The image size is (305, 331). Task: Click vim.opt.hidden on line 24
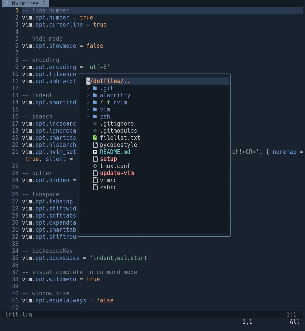pos(46,180)
